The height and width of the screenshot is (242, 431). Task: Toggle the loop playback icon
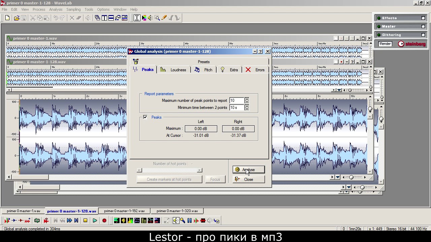click(37, 220)
